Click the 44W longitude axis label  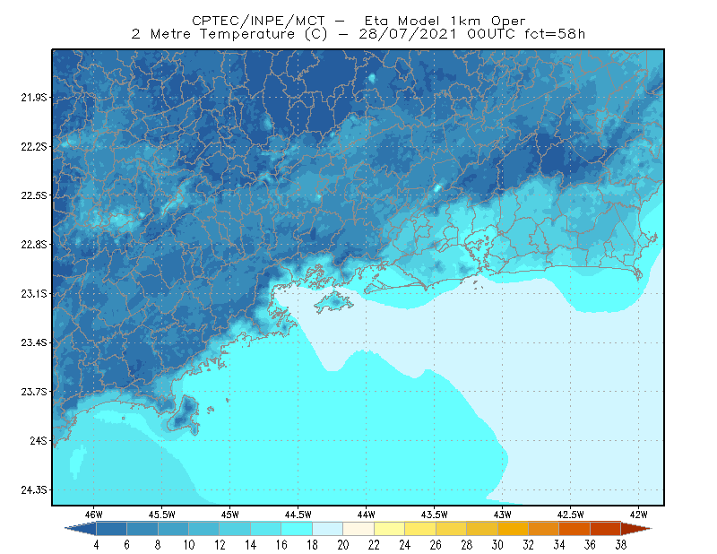click(366, 515)
